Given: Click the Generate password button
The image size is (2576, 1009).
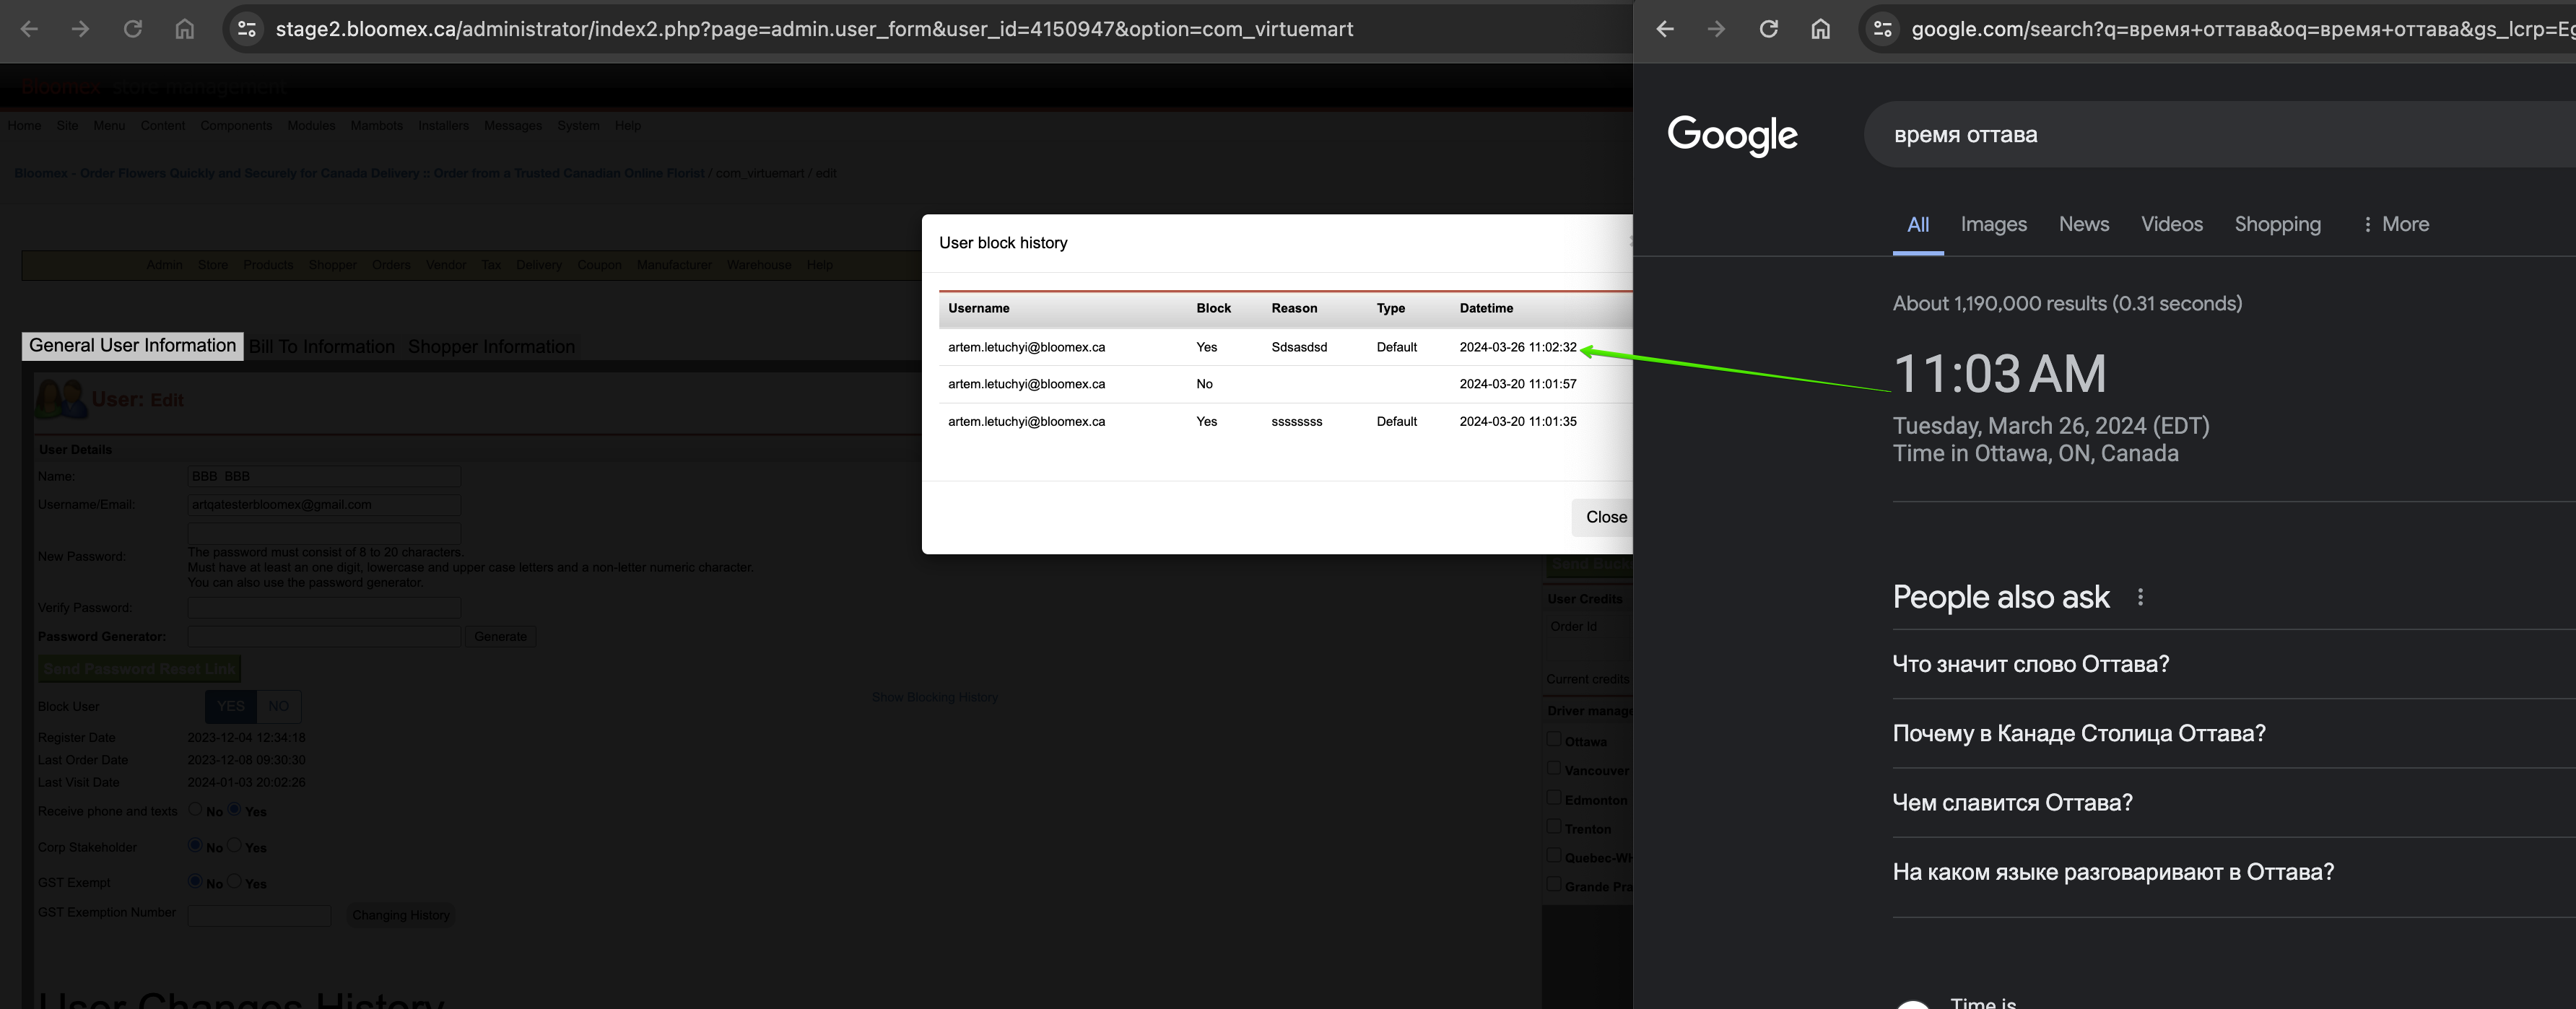Looking at the screenshot, I should [x=500, y=637].
